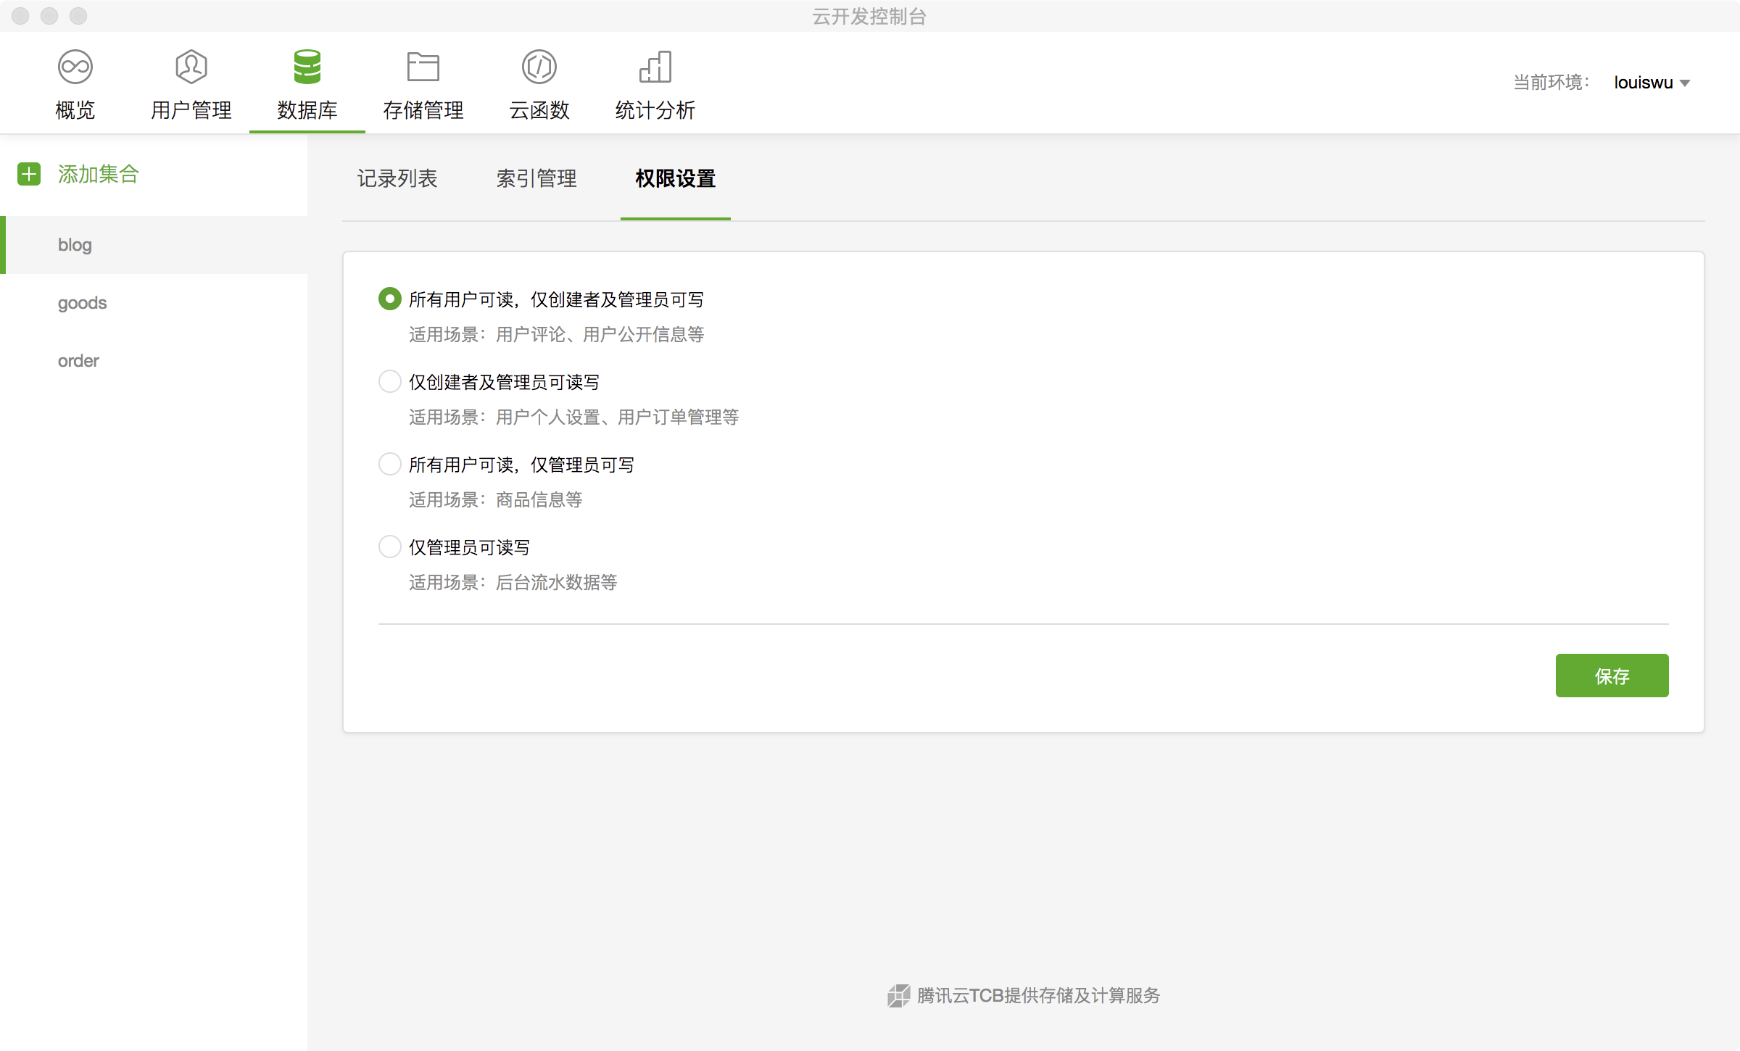1740x1051 pixels.
Task: Open the Cloud Functions (云函数) icon
Action: pos(539,67)
